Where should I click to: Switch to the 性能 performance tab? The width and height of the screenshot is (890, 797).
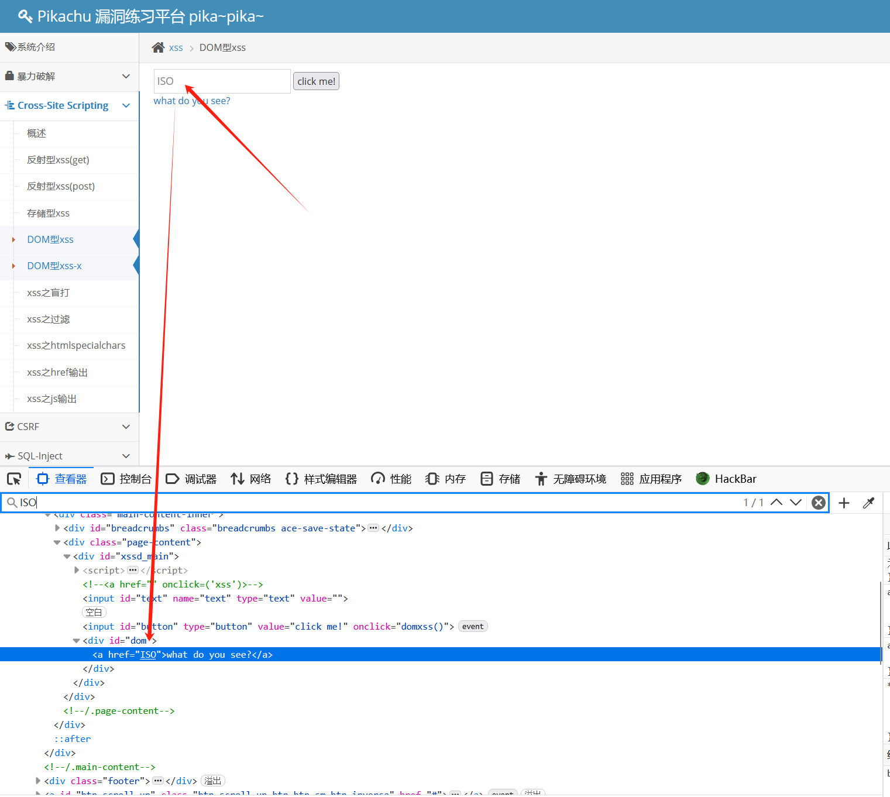coord(391,479)
